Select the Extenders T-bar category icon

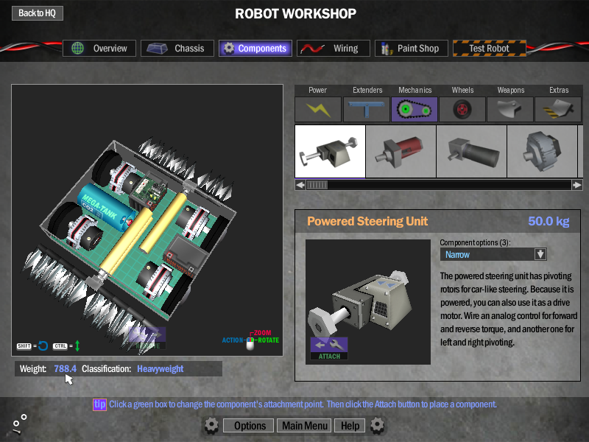[366, 109]
